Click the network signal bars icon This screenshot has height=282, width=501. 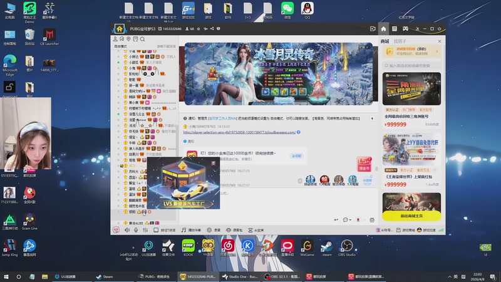click(x=441, y=230)
